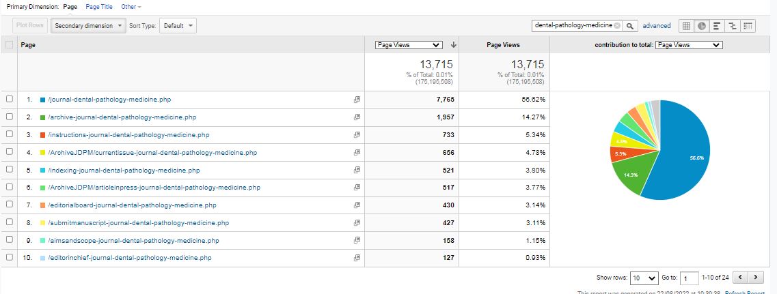Viewport: 777px width, 294px height.
Task: Open /editorialboard-journal-dental-pathology-medicine.php link
Action: [133, 205]
